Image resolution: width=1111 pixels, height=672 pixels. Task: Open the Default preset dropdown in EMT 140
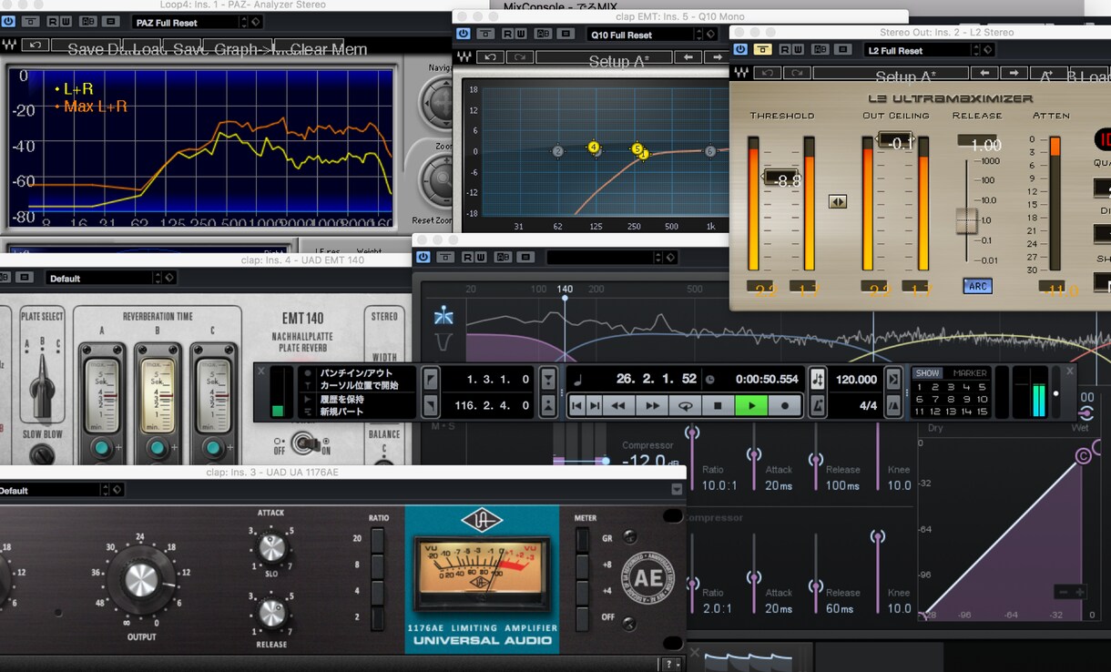coord(110,278)
